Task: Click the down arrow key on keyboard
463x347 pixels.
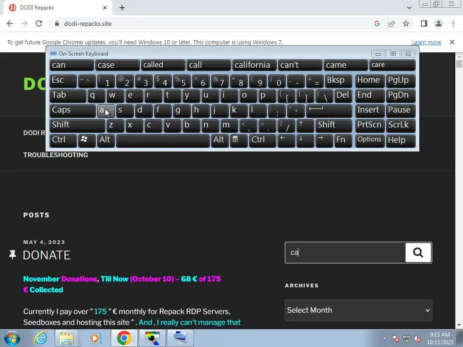Action: tap(305, 141)
